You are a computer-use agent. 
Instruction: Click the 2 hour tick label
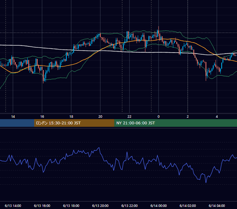(188, 117)
